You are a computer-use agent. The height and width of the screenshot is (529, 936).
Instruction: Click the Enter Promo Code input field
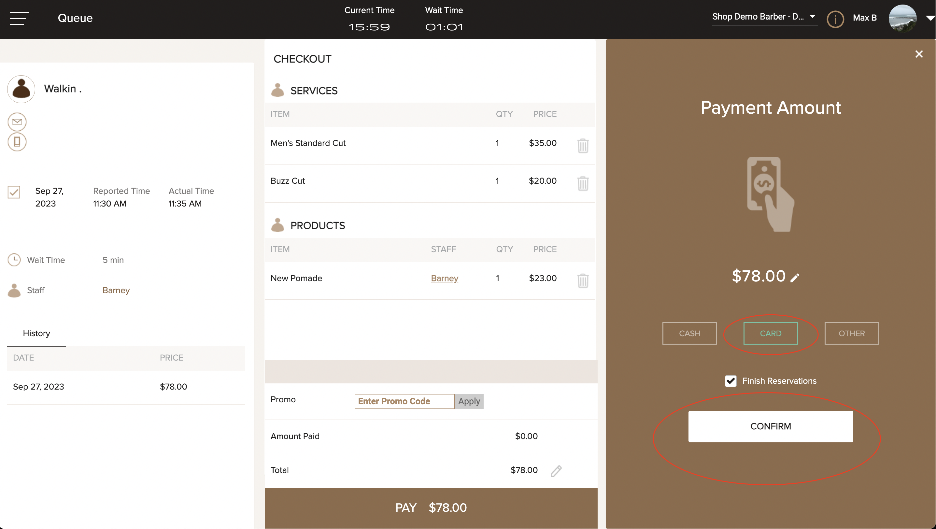pyautogui.click(x=404, y=402)
